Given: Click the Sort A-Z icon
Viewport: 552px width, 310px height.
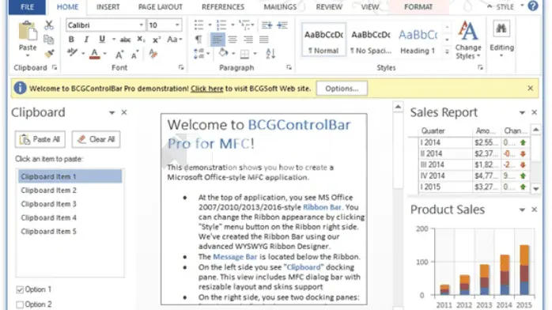Looking at the screenshot, I should pos(270,54).
